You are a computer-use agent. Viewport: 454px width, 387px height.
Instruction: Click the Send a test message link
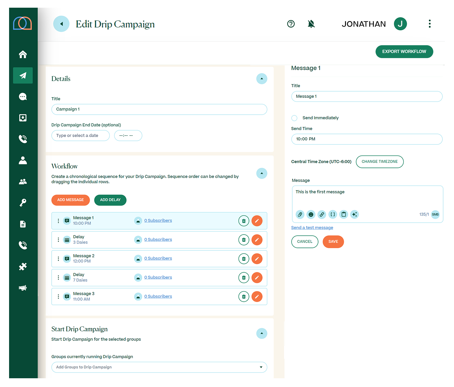click(312, 228)
